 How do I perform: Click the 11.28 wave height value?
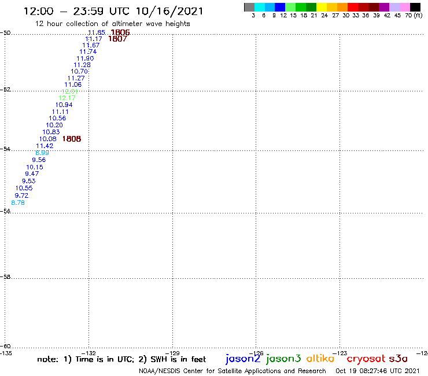point(82,65)
